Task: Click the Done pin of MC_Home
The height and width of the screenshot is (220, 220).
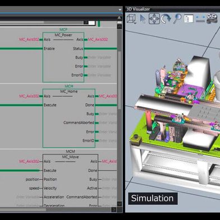Action: coord(90,105)
